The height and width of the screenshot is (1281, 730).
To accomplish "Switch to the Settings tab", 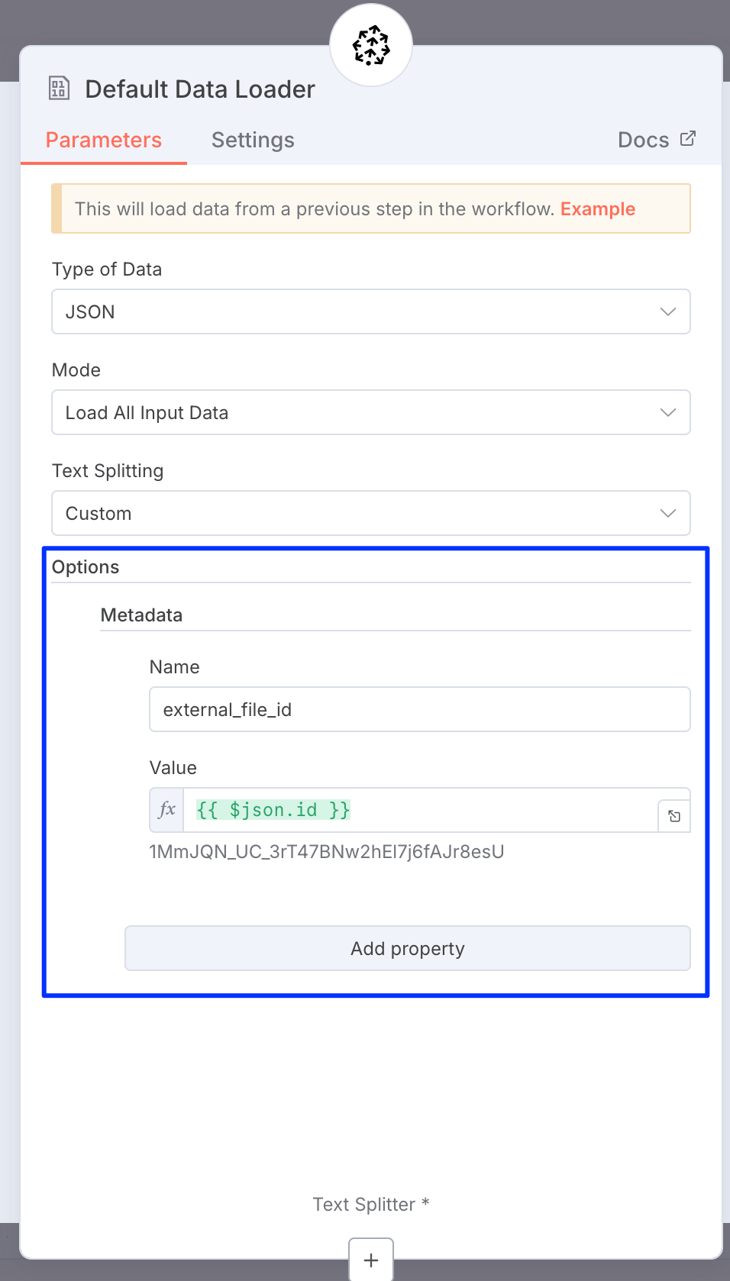I will (x=253, y=140).
